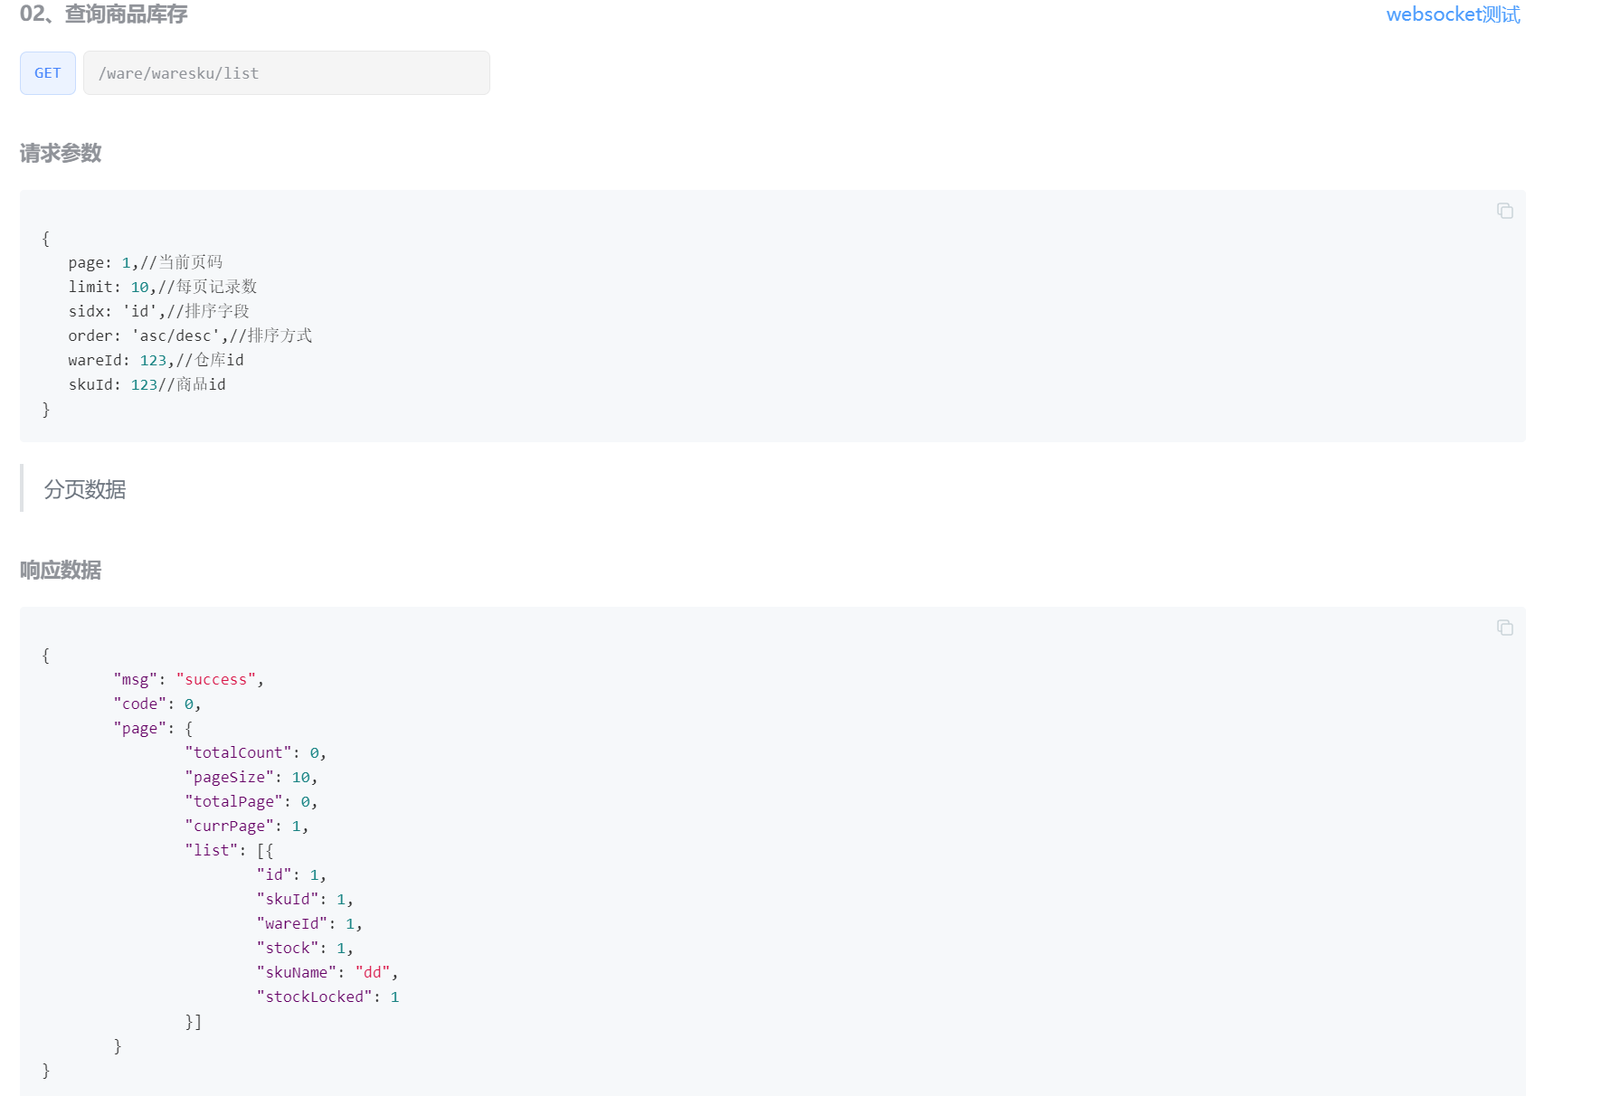Click the "wareId": 1 response line

coord(309,923)
